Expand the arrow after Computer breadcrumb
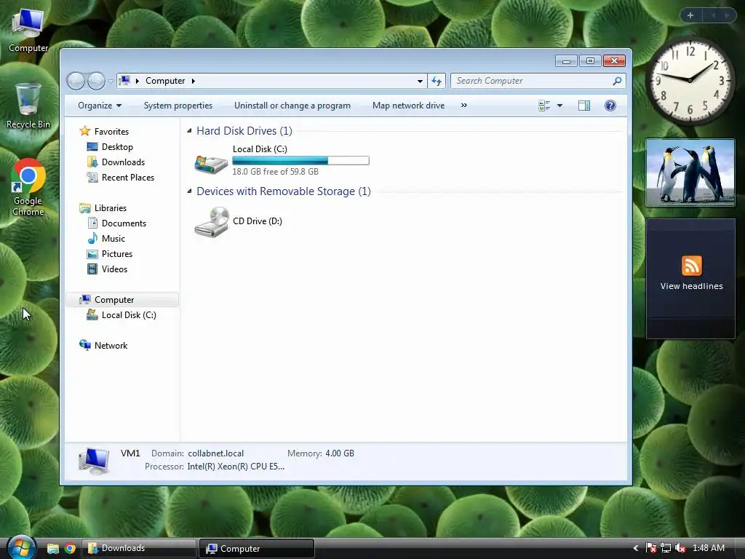The width and height of the screenshot is (745, 559). coord(194,81)
